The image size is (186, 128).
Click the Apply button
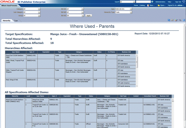point(88,16)
